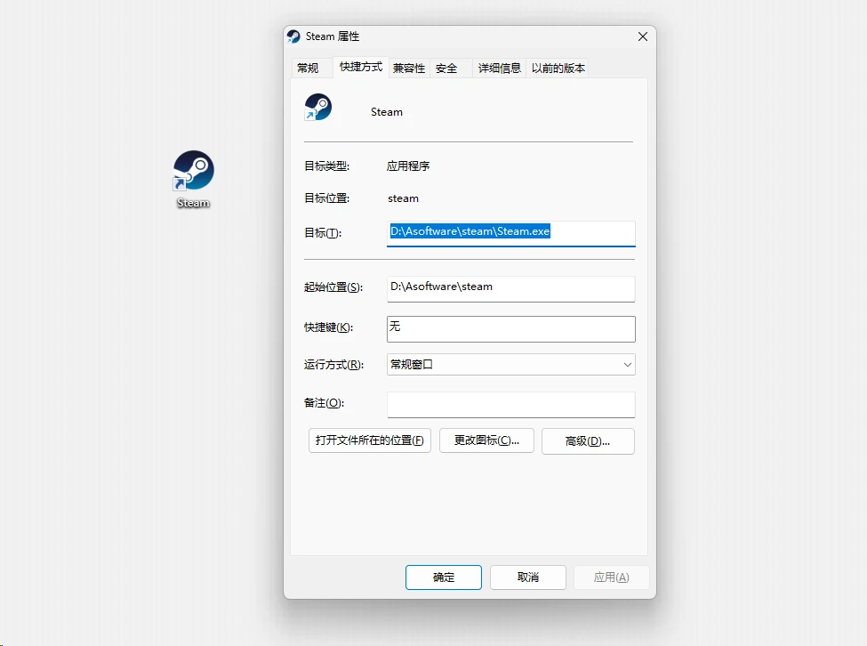Click the 备注 input field

click(x=511, y=405)
